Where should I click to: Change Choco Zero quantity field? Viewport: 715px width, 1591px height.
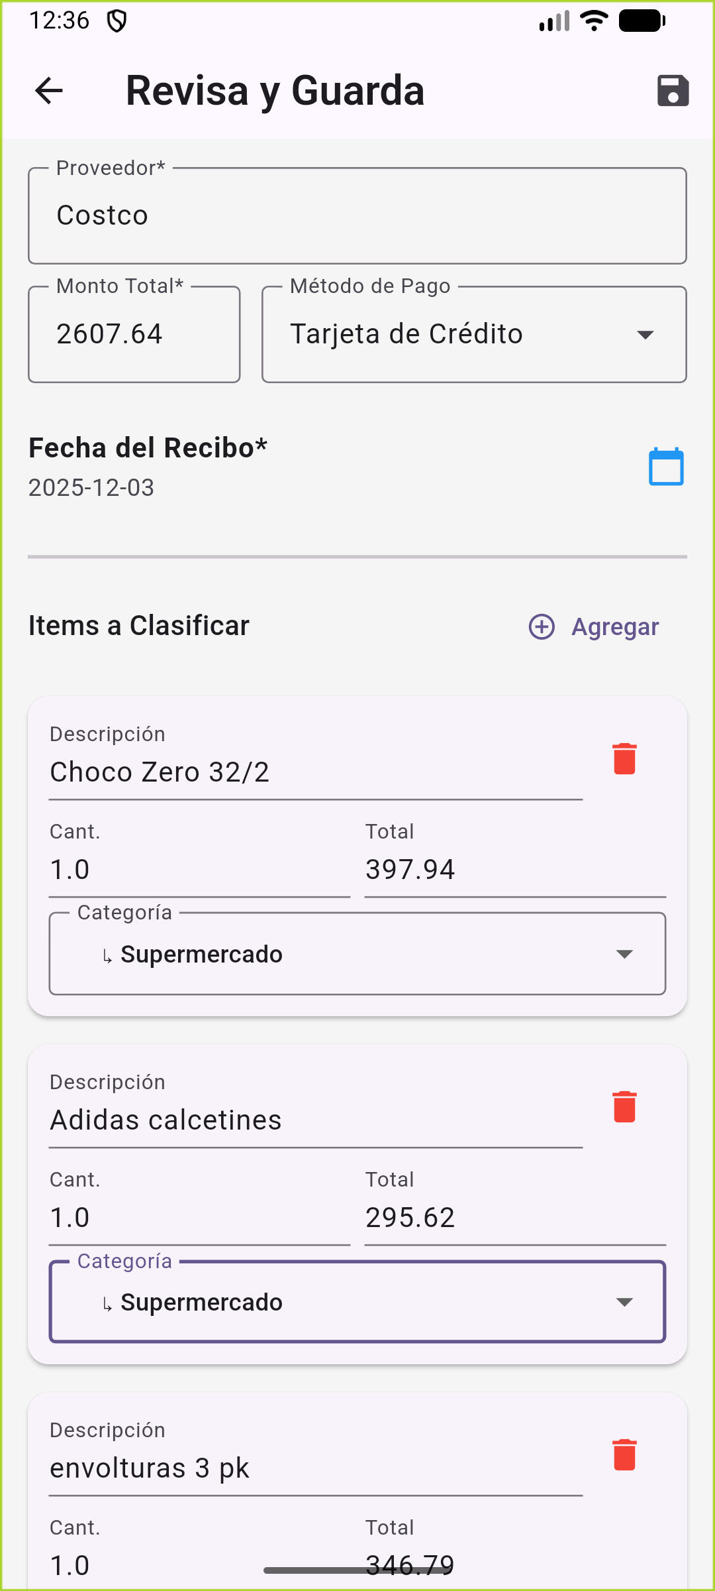point(199,870)
